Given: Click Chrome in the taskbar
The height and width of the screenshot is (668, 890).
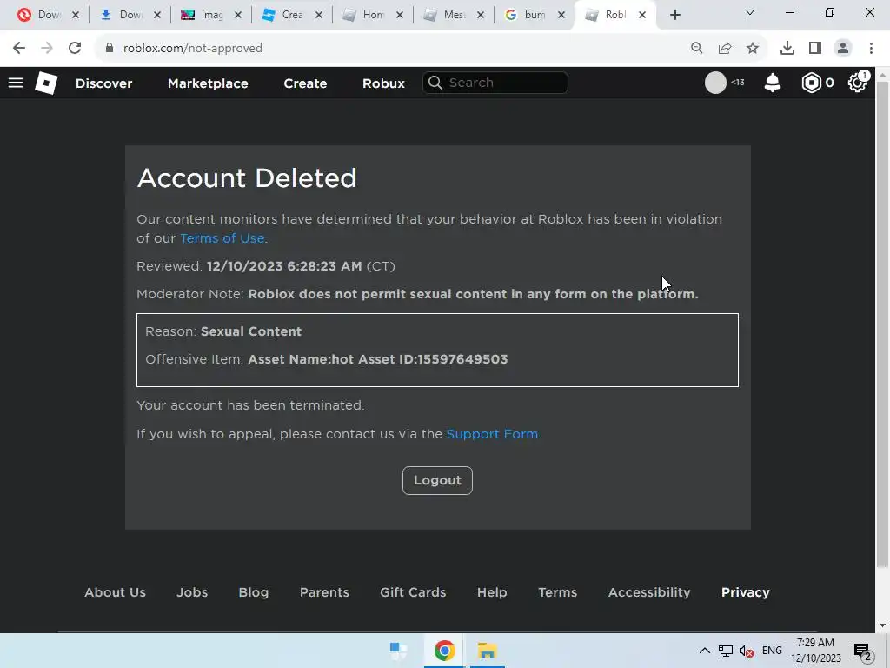Looking at the screenshot, I should 444,651.
